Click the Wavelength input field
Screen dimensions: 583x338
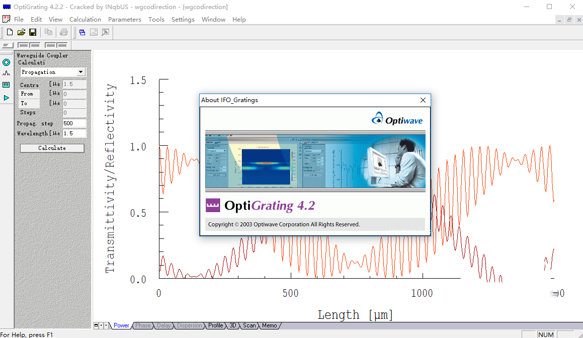[x=74, y=133]
